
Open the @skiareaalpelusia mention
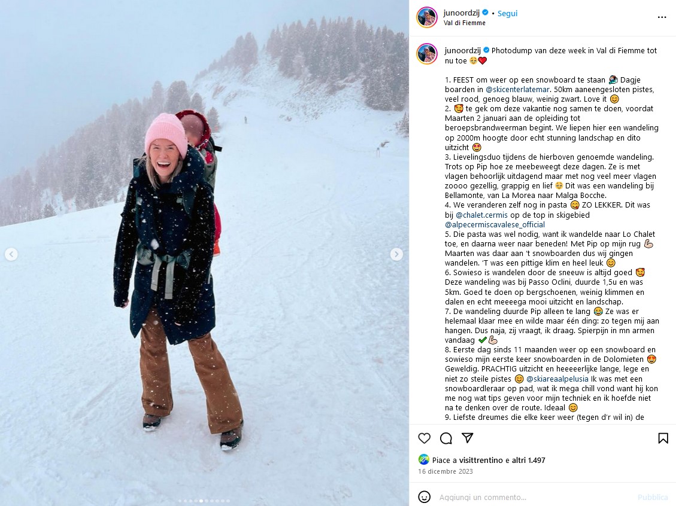tap(557, 379)
